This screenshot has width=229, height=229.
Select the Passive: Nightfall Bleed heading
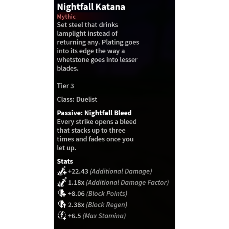pos(94,113)
